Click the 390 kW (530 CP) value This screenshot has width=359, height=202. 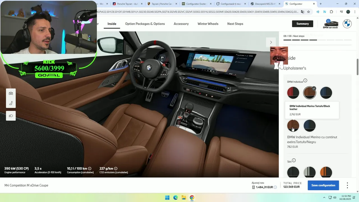coord(17,169)
